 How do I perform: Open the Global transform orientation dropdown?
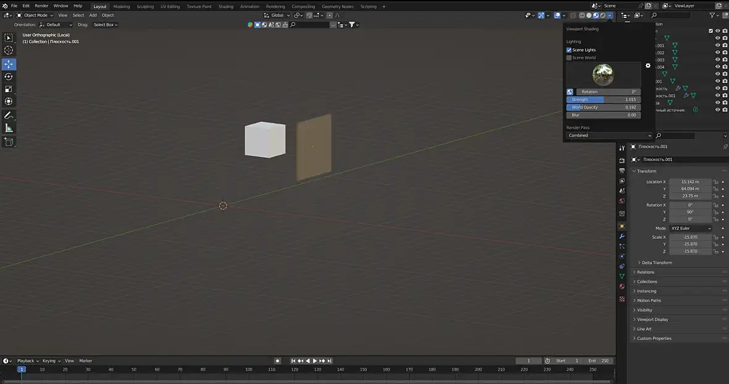pos(277,15)
